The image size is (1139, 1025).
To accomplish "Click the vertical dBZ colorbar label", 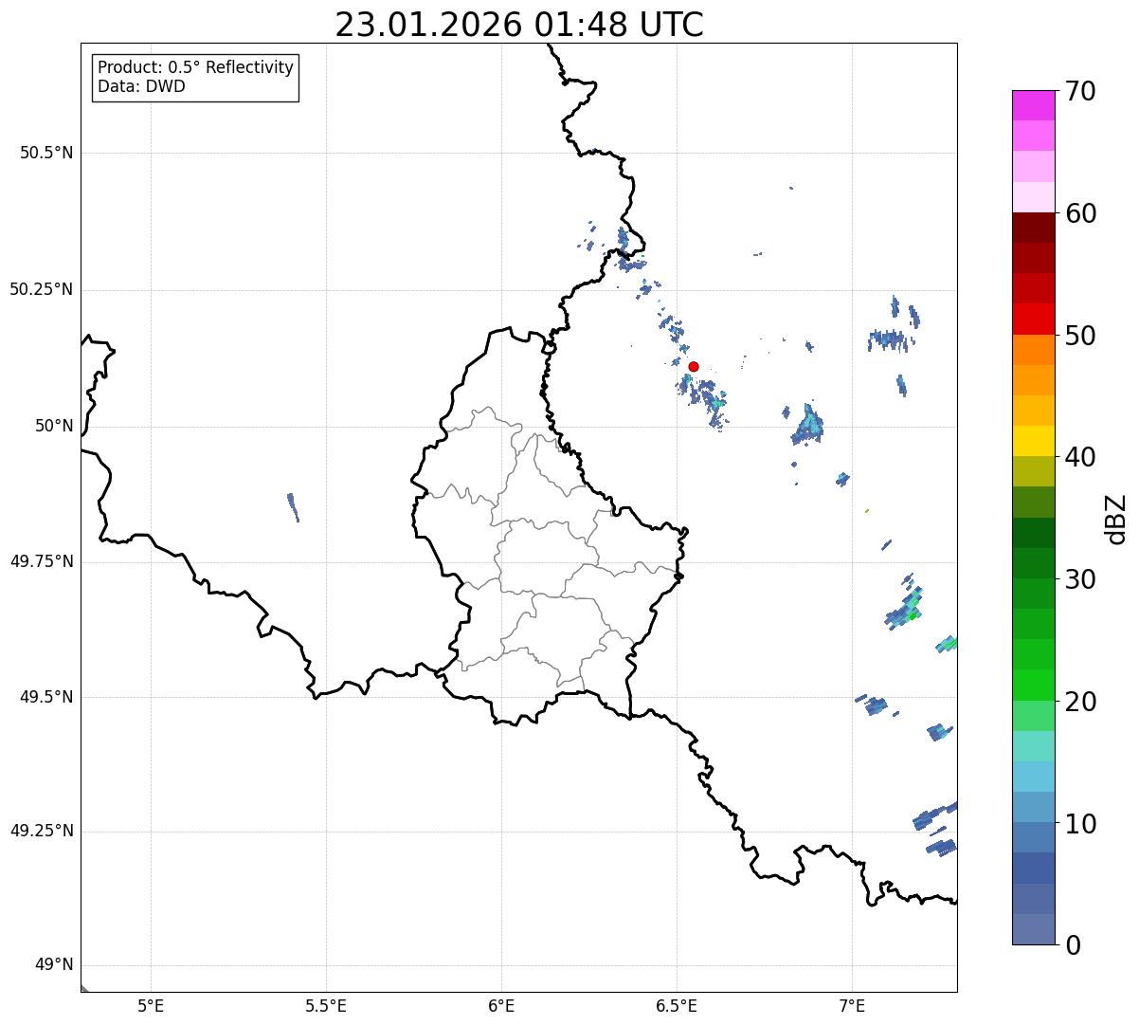I will point(1118,519).
